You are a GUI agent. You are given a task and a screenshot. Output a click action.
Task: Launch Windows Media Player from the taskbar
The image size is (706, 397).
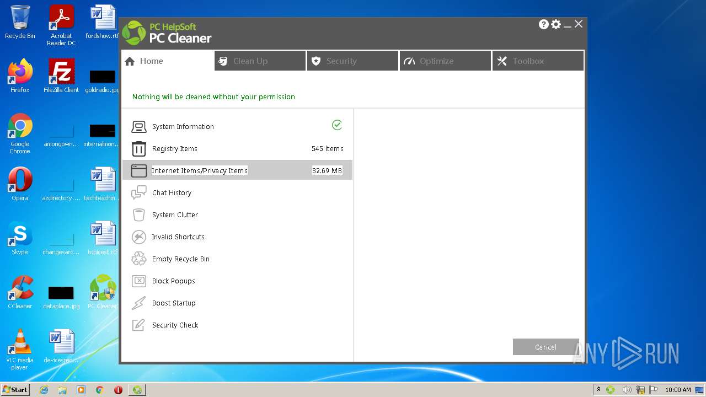[81, 390]
